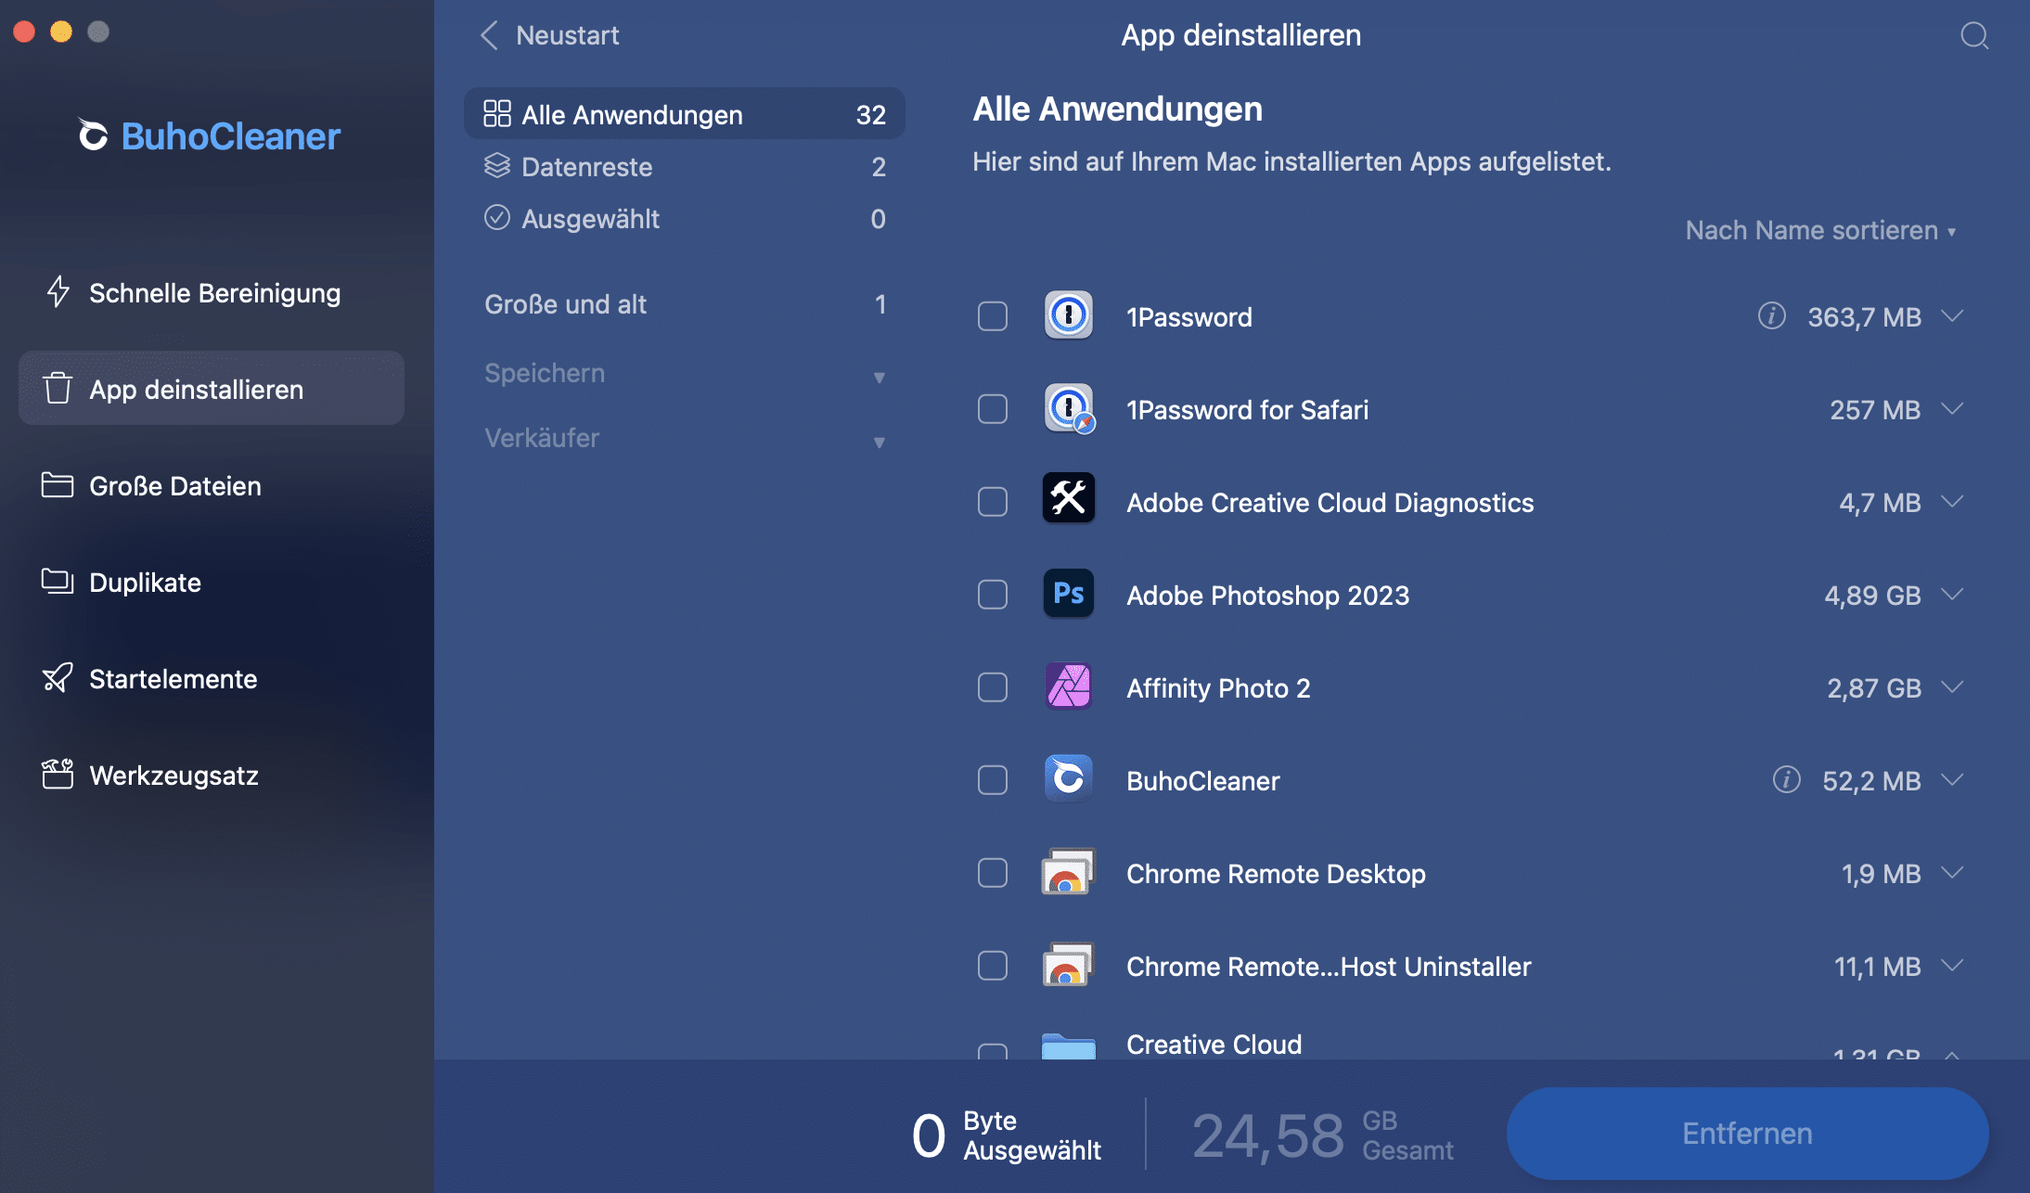Viewport: 2030px width, 1193px height.
Task: Click the layers icon beside Datenreste
Action: tap(497, 166)
